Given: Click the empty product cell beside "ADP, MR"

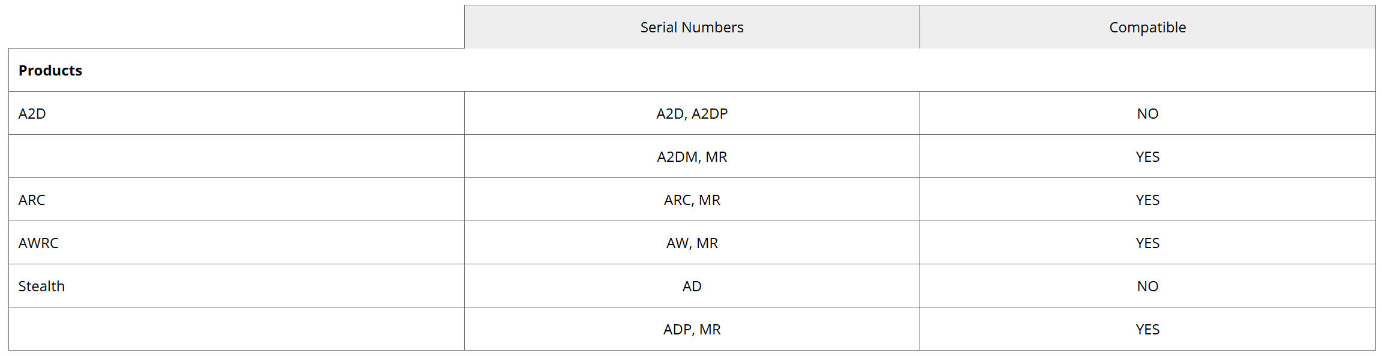Looking at the screenshot, I should (x=236, y=330).
